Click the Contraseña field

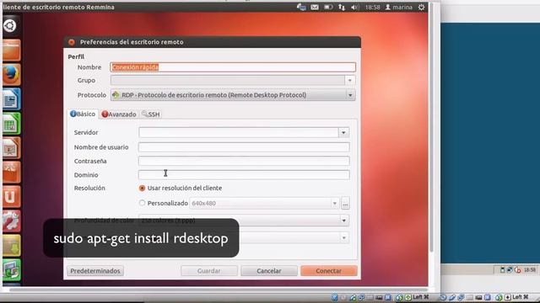point(244,161)
